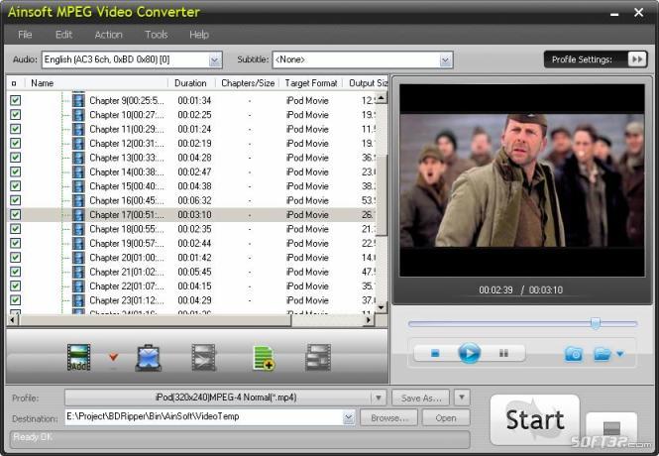The width and height of the screenshot is (659, 456).
Task: Open the Action menu
Action: tap(108, 35)
